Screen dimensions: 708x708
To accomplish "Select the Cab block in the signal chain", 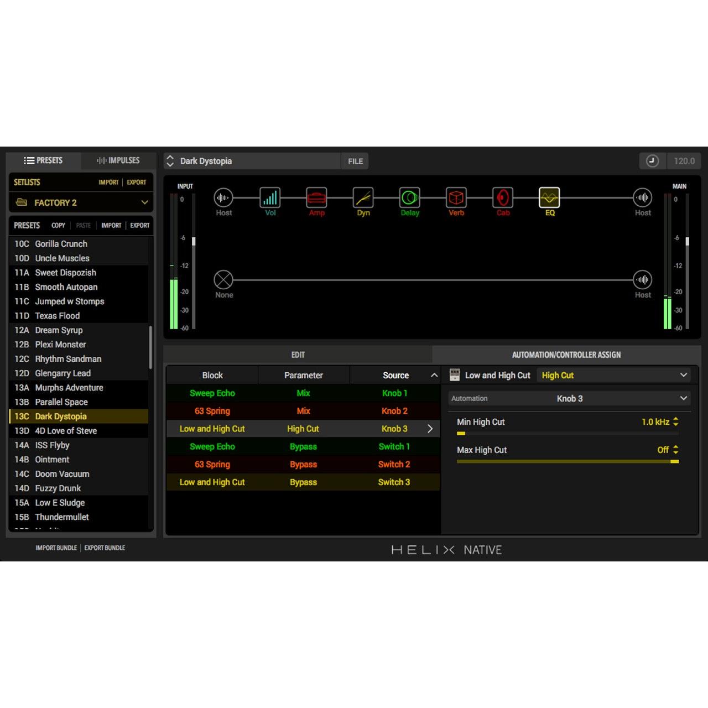I will click(x=502, y=197).
